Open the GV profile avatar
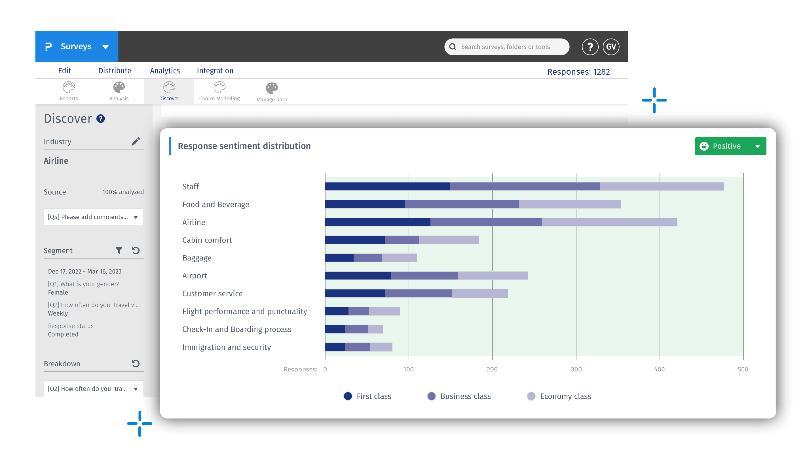 (x=611, y=47)
